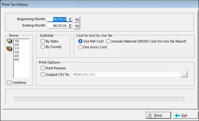This screenshot has height=121, width=199.
Task: Select store 210 in Stores list
Action: pyautogui.click(x=17, y=49)
